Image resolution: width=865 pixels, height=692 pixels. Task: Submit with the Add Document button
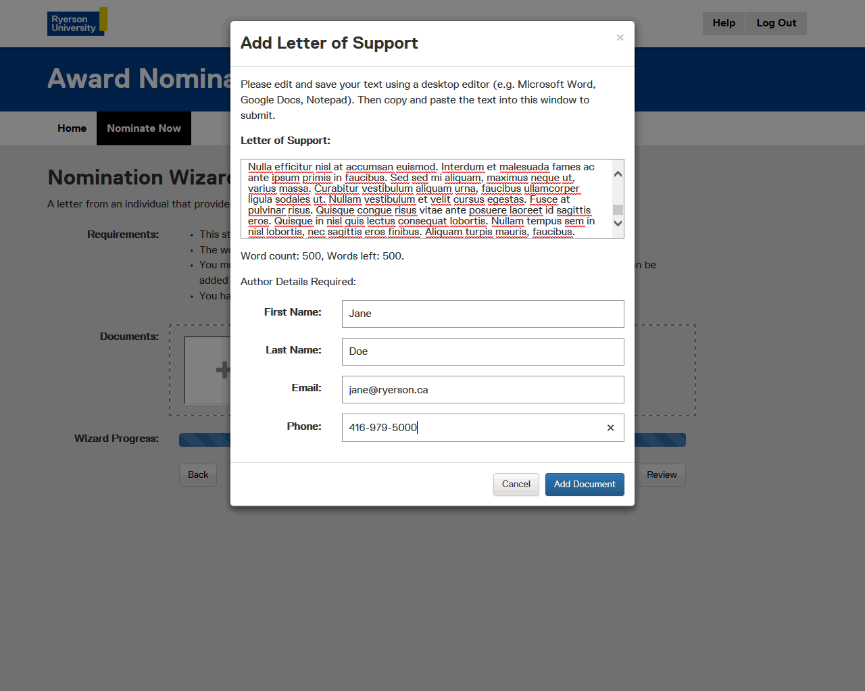click(x=585, y=485)
